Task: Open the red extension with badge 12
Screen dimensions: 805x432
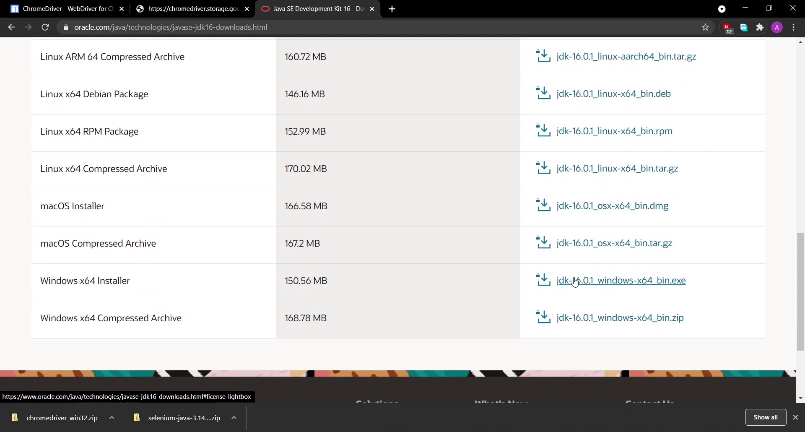Action: tap(727, 28)
